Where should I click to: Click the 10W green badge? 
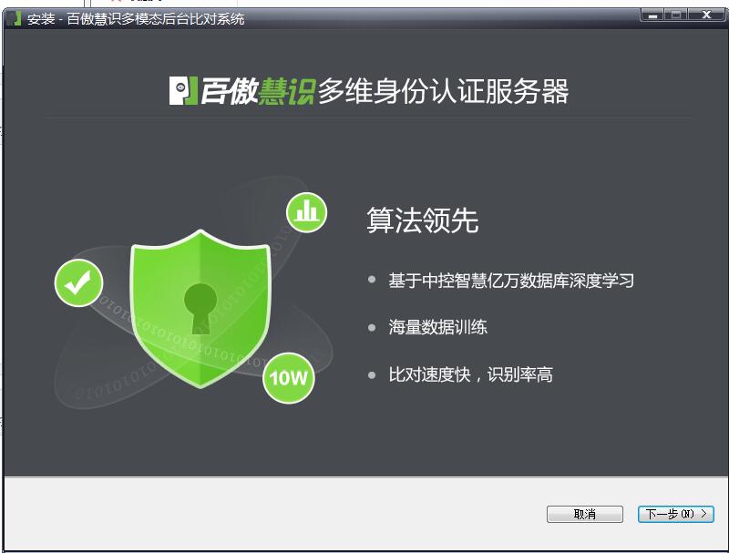[289, 378]
